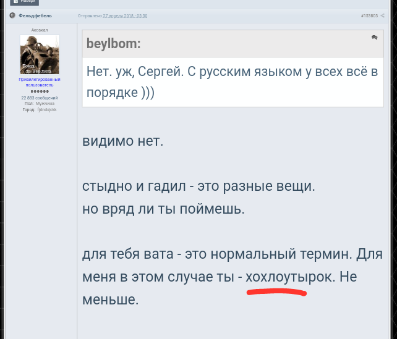Click the reputation pips under user group

point(40,91)
